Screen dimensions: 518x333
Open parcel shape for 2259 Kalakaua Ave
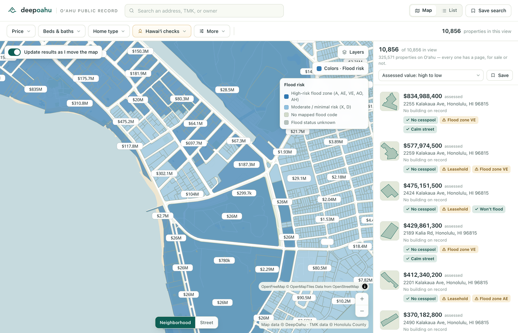(390, 151)
